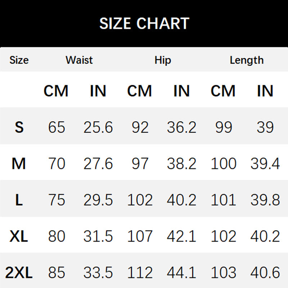Image resolution: width=288 pixels, height=288 pixels.
Task: Click the SIZE CHART title
Action: [x=144, y=24]
